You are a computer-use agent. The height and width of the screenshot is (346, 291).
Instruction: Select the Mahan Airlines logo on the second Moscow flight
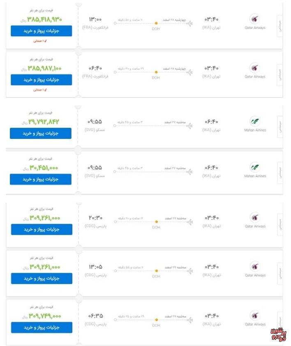point(255,167)
